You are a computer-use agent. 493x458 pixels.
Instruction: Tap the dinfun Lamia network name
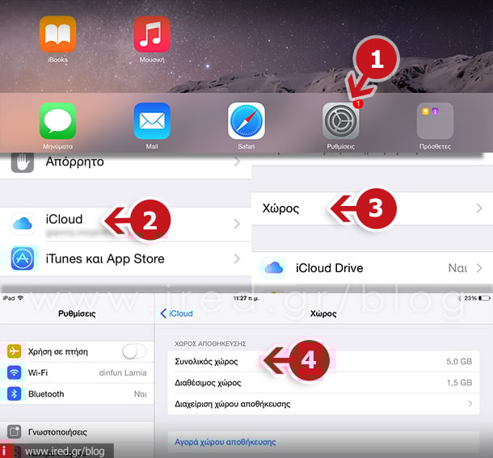point(123,372)
